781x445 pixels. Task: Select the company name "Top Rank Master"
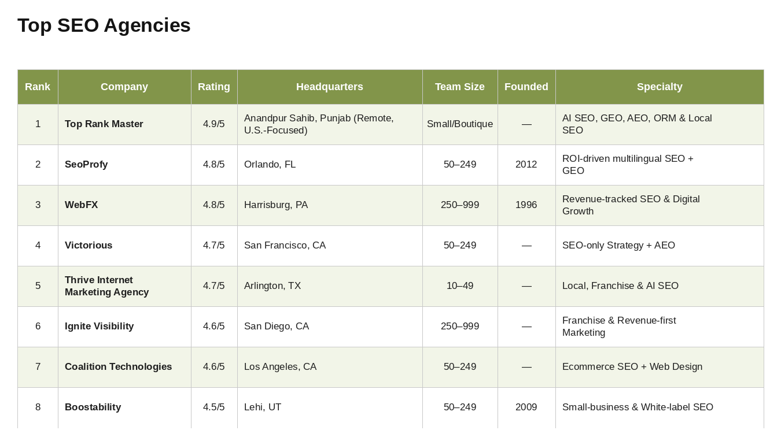(x=104, y=124)
